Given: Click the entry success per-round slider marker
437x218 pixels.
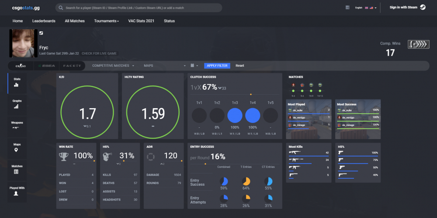Looking at the screenshot, I should 205,164.
